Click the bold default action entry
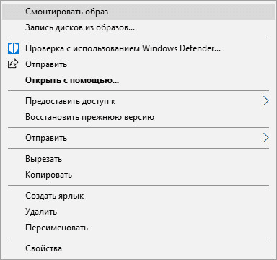 (x=138, y=80)
